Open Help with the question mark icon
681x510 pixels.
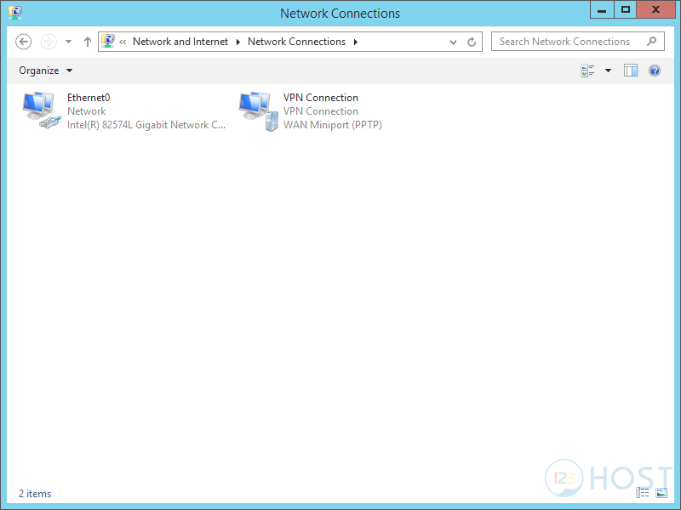(x=655, y=71)
